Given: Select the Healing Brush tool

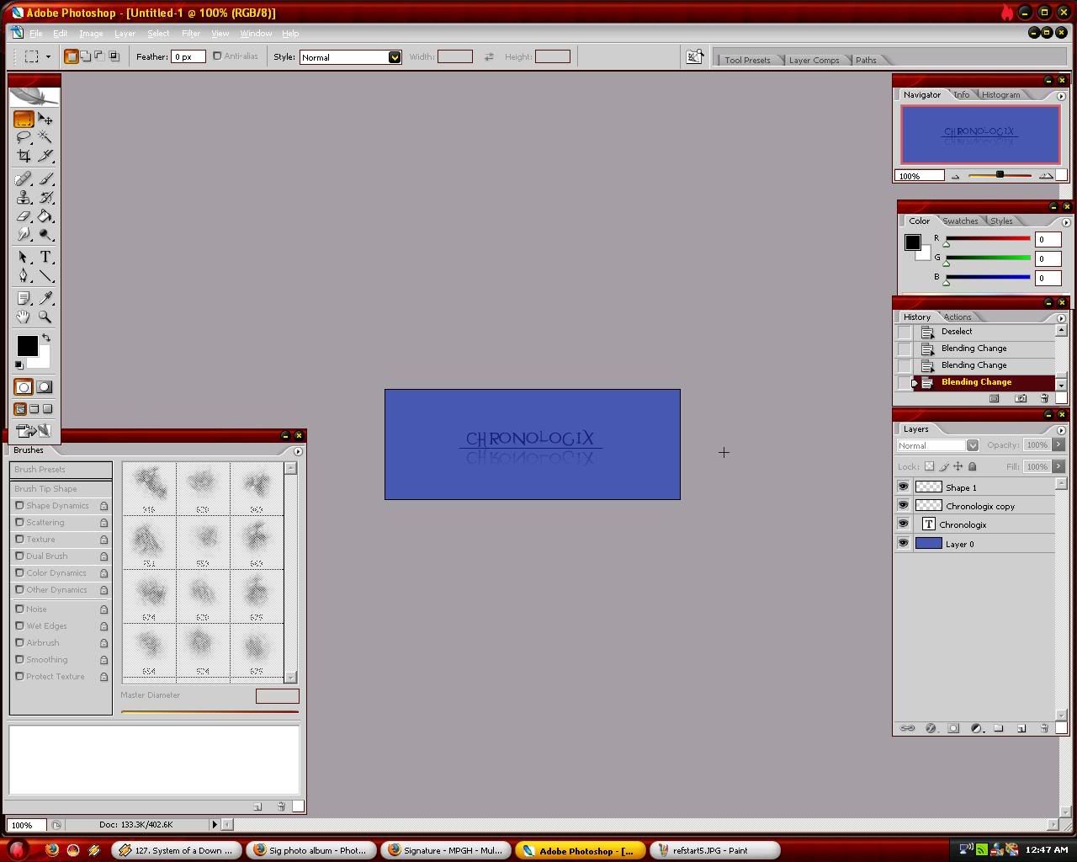Looking at the screenshot, I should tap(24, 179).
